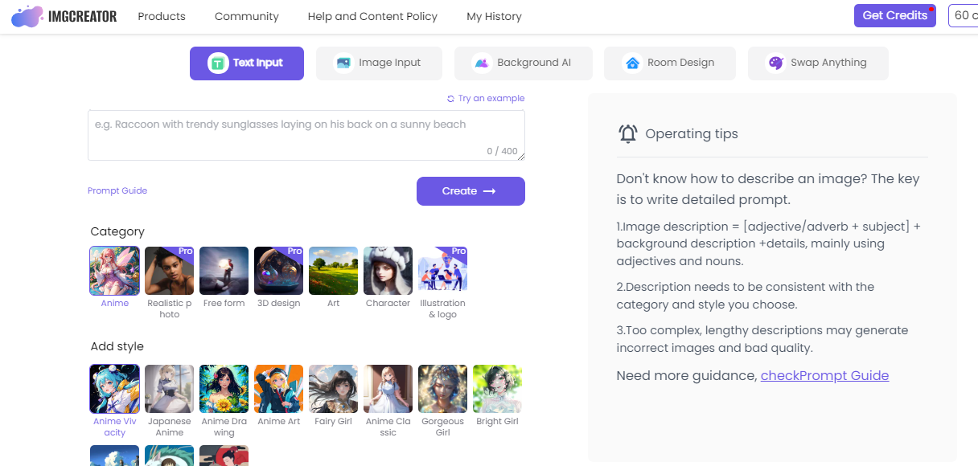This screenshot has width=978, height=466.
Task: Choose the Japanese Anime style
Action: (170, 389)
